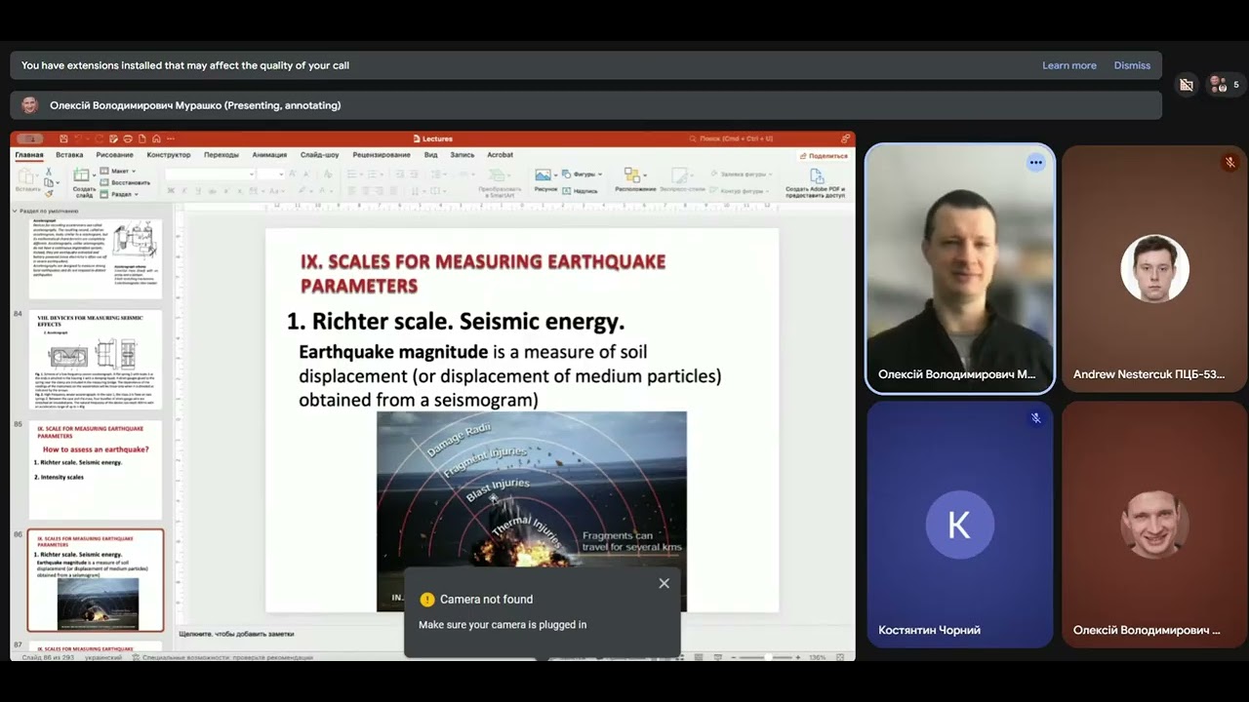Screen dimensions: 1249x702
Task: Open the Главная ribbon tab
Action: pos(29,155)
